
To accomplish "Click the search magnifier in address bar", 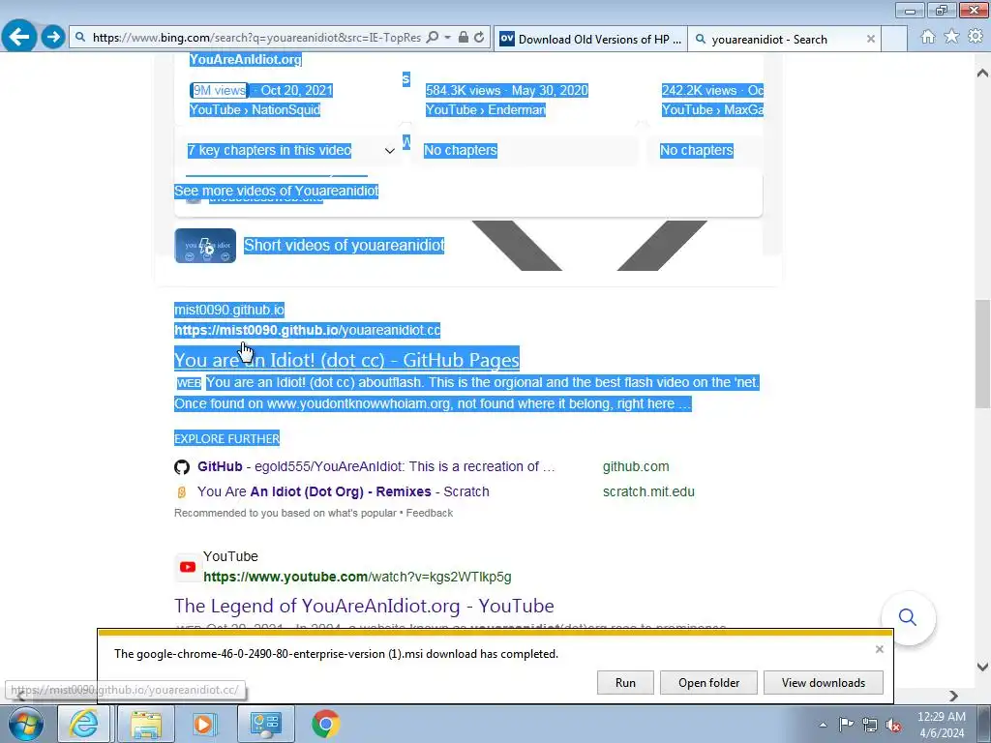I will [433, 38].
